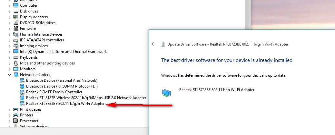335x135 pixels.
Task: Click 'Windows has determined' message text
Action: pos(224,75)
